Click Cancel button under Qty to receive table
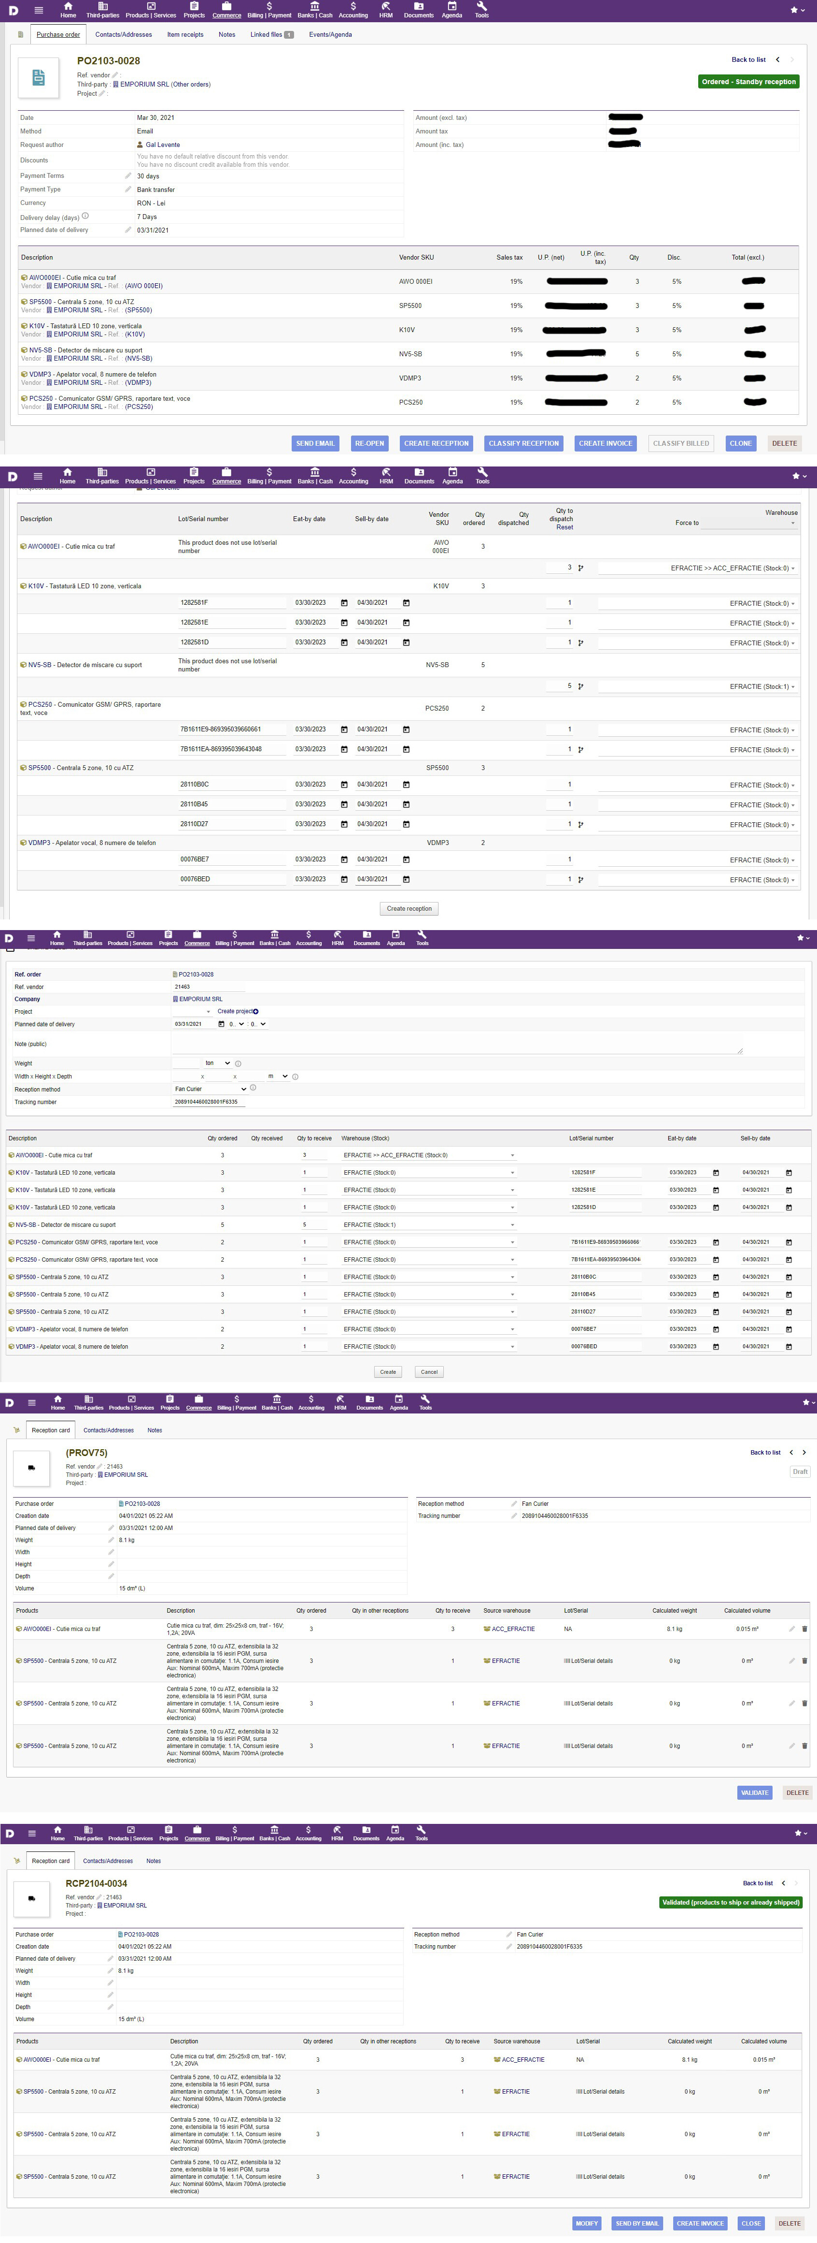The height and width of the screenshot is (2243, 817). (x=429, y=1371)
